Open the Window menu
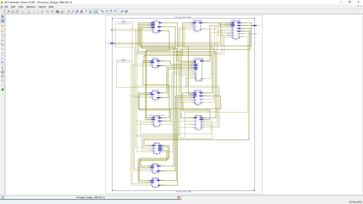The height and width of the screenshot is (204, 363). [31, 7]
